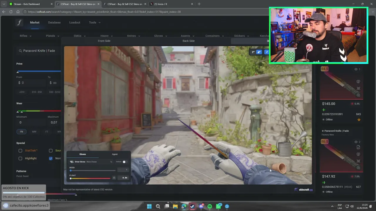The height and width of the screenshot is (211, 376).
Task: Open Windows taskbar search
Action: [158, 206]
